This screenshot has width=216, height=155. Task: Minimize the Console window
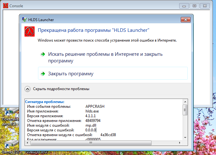point(184,6)
